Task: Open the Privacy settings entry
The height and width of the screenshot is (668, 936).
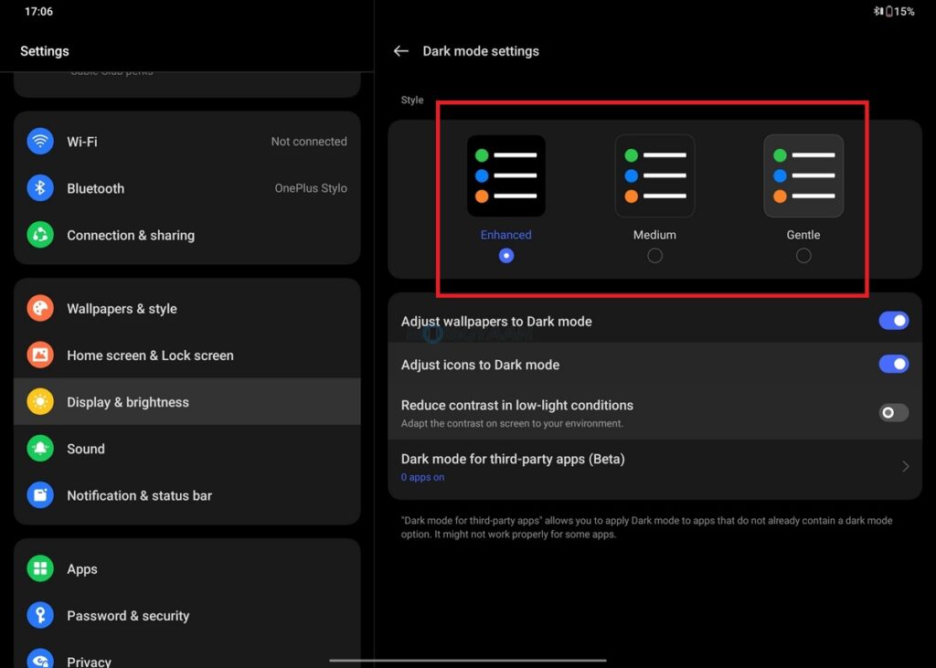Action: tap(89, 661)
